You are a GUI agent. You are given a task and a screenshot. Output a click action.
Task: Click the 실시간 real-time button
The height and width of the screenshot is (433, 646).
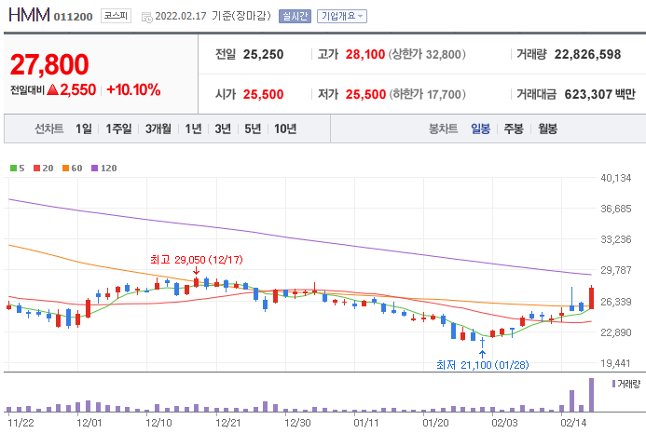295,16
